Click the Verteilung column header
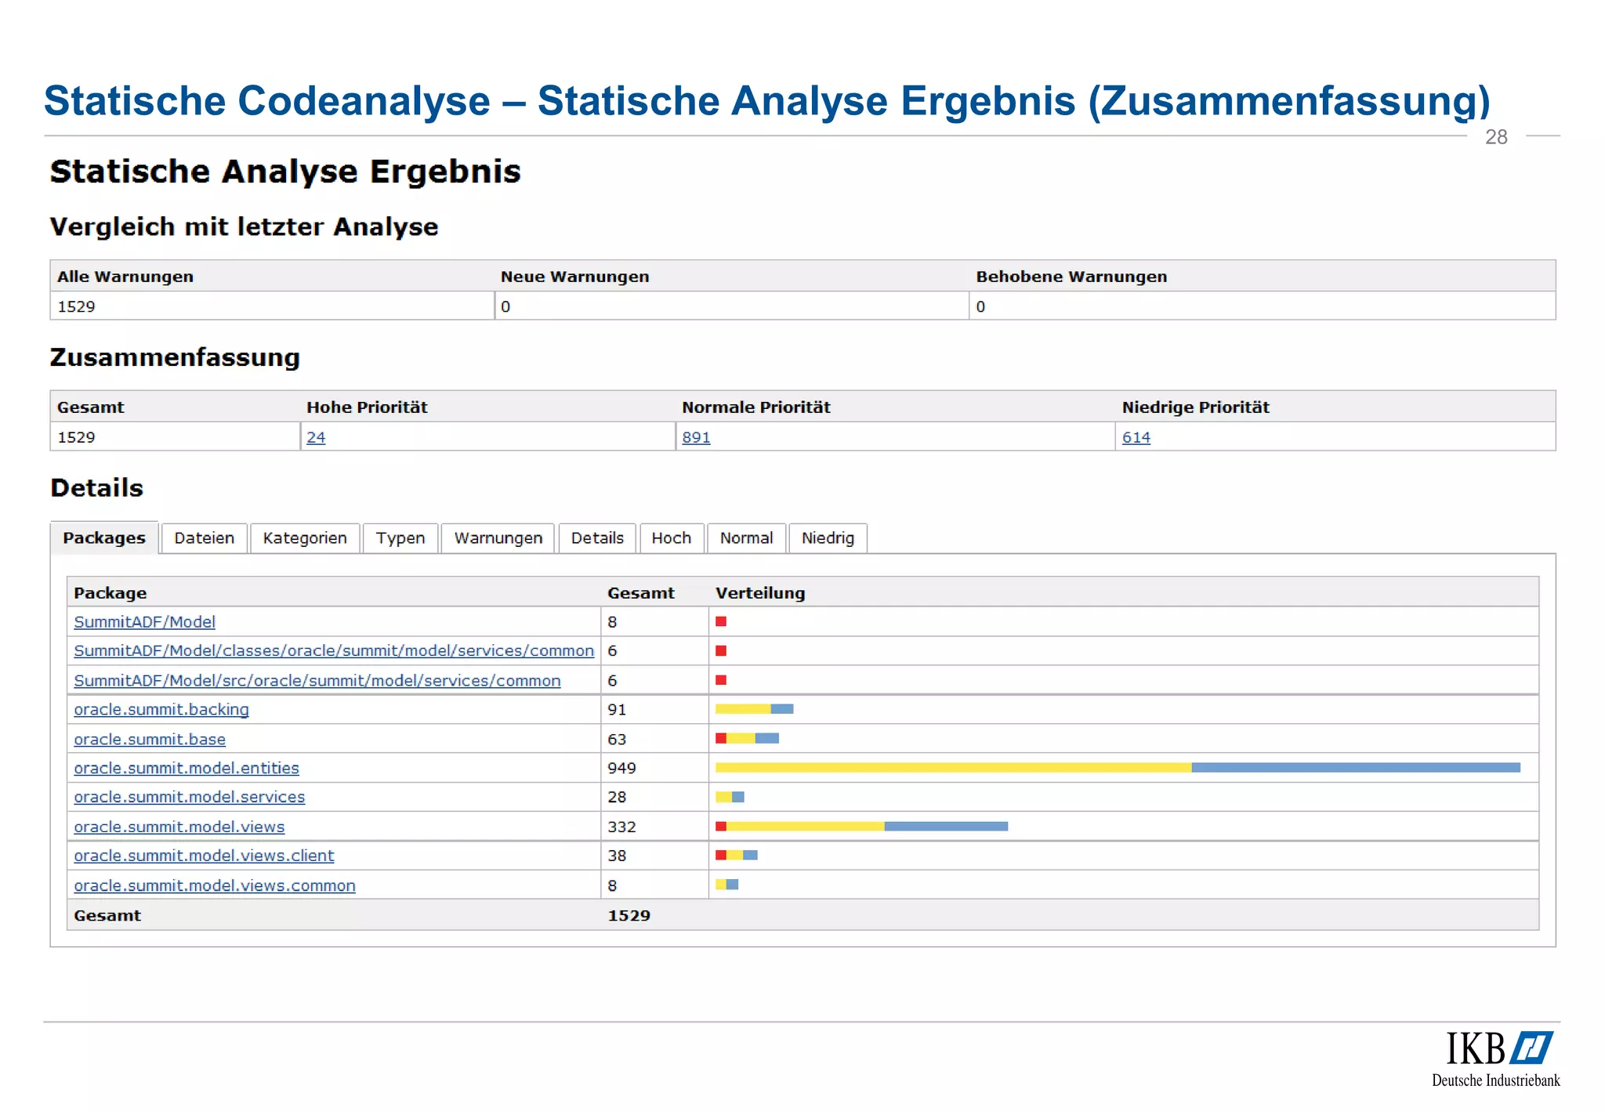Screen dimensions: 1605x1111 tap(760, 593)
